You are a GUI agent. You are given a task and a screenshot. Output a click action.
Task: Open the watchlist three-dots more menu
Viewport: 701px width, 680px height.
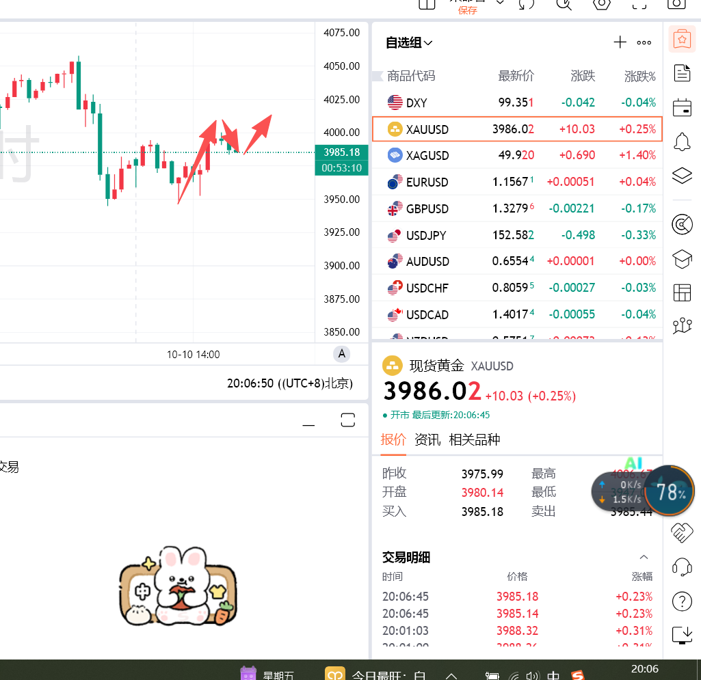pos(644,43)
